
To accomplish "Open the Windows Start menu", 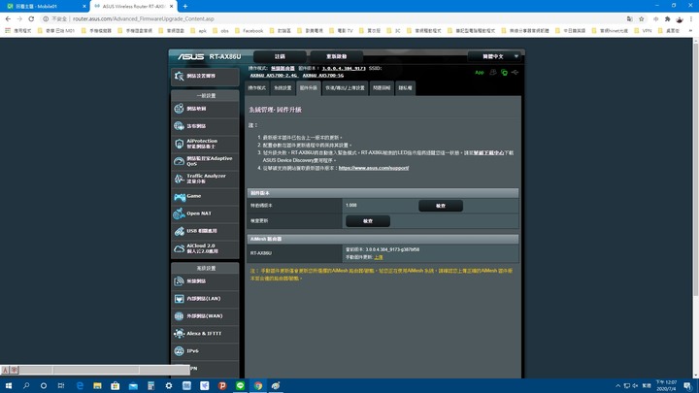I will pos(9,386).
